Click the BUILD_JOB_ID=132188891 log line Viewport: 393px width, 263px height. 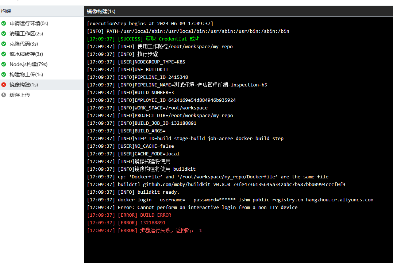pos(142,123)
